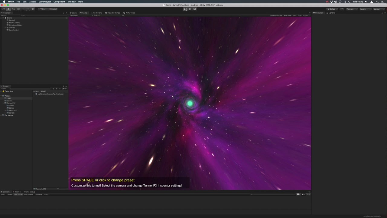Expand the Scripts folder arrow
The width and height of the screenshot is (387, 218).
[5, 113]
